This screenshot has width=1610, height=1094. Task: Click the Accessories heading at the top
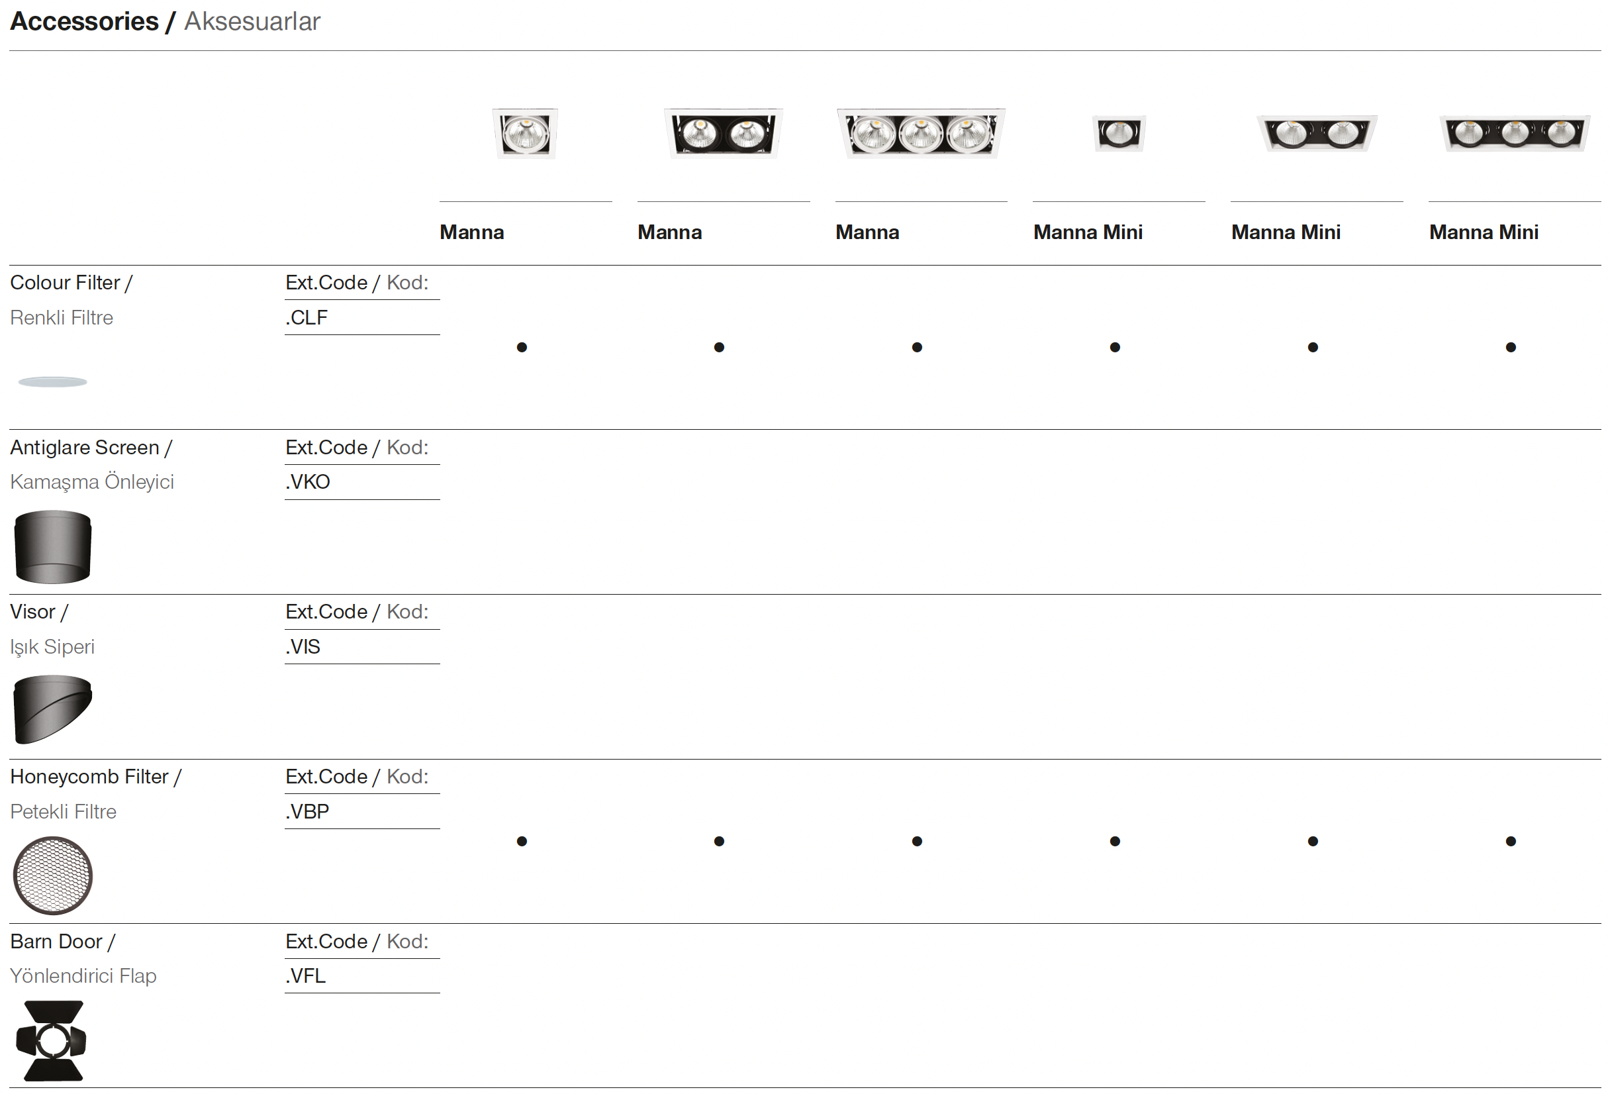(x=85, y=21)
